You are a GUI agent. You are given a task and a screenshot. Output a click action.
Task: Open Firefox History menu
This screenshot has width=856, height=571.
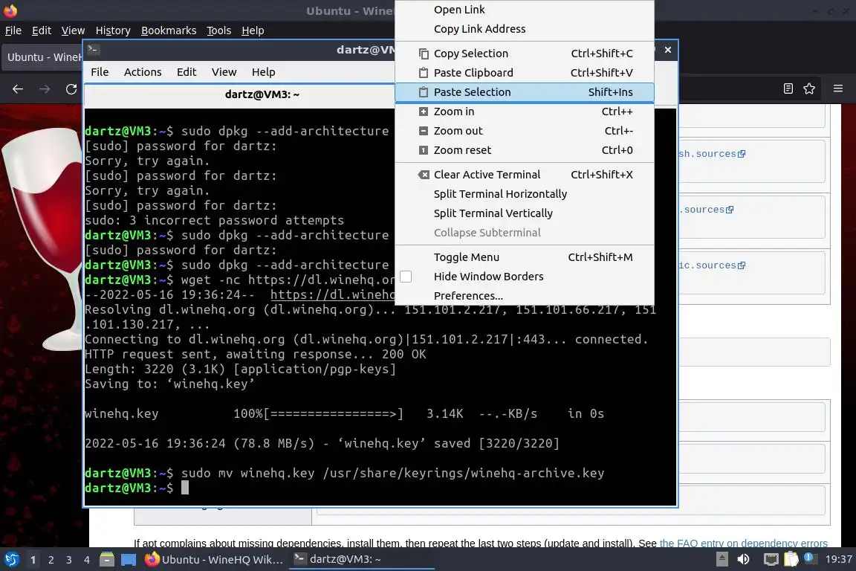[x=113, y=30]
